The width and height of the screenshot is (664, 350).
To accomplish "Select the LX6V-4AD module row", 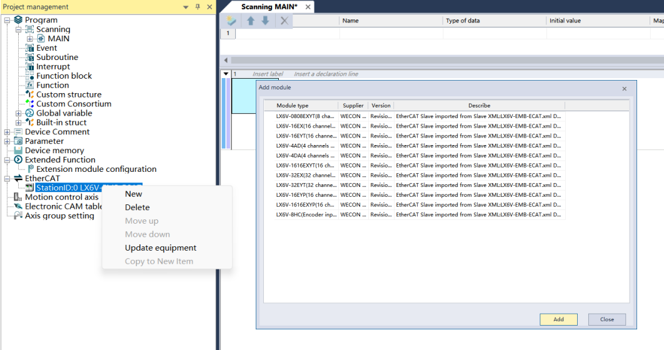I will [x=306, y=146].
